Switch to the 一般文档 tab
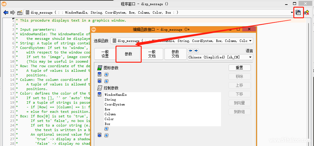The height and width of the screenshot is (146, 314). [152, 54]
